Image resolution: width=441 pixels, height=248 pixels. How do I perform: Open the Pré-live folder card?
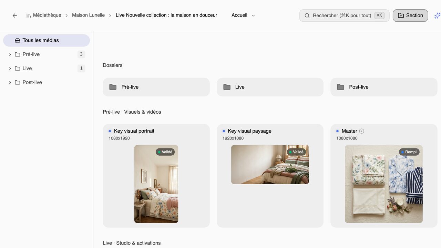tap(156, 87)
